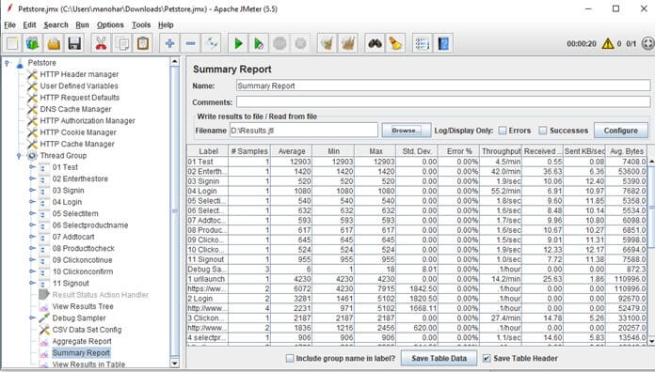Open the Options menu
This screenshot has width=655, height=372.
pos(110,25)
